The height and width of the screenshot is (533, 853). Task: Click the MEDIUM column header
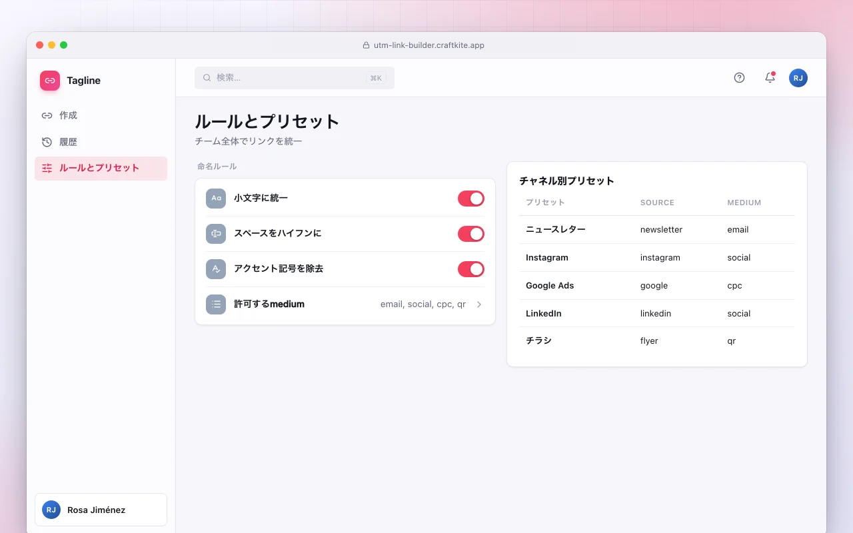(x=744, y=203)
